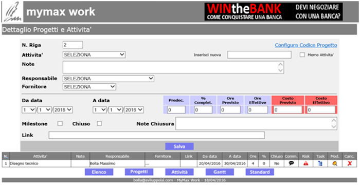This screenshot has height=185, width=360.
Task: Click the Da data column header
Action: [x=210, y=156]
